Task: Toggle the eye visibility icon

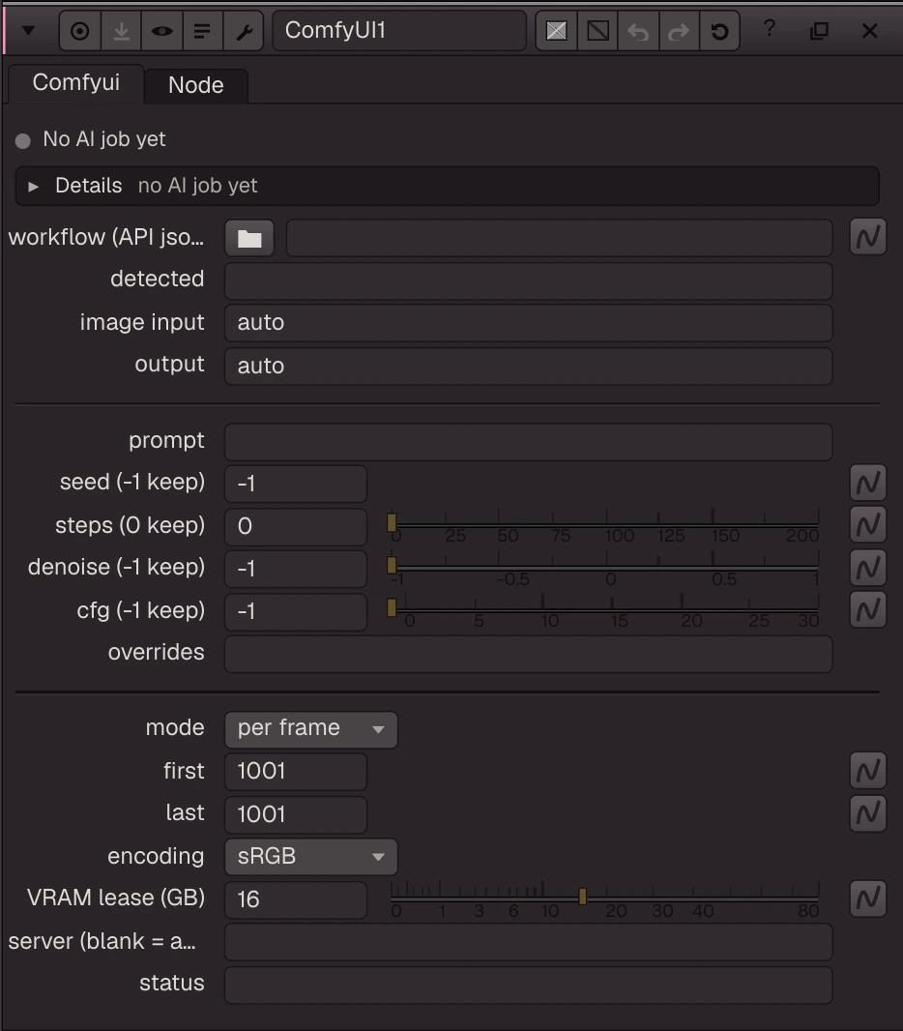Action: (x=161, y=31)
